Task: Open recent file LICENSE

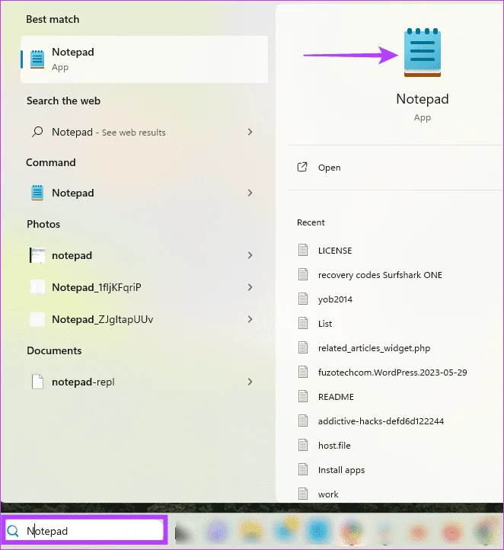Action: (335, 251)
